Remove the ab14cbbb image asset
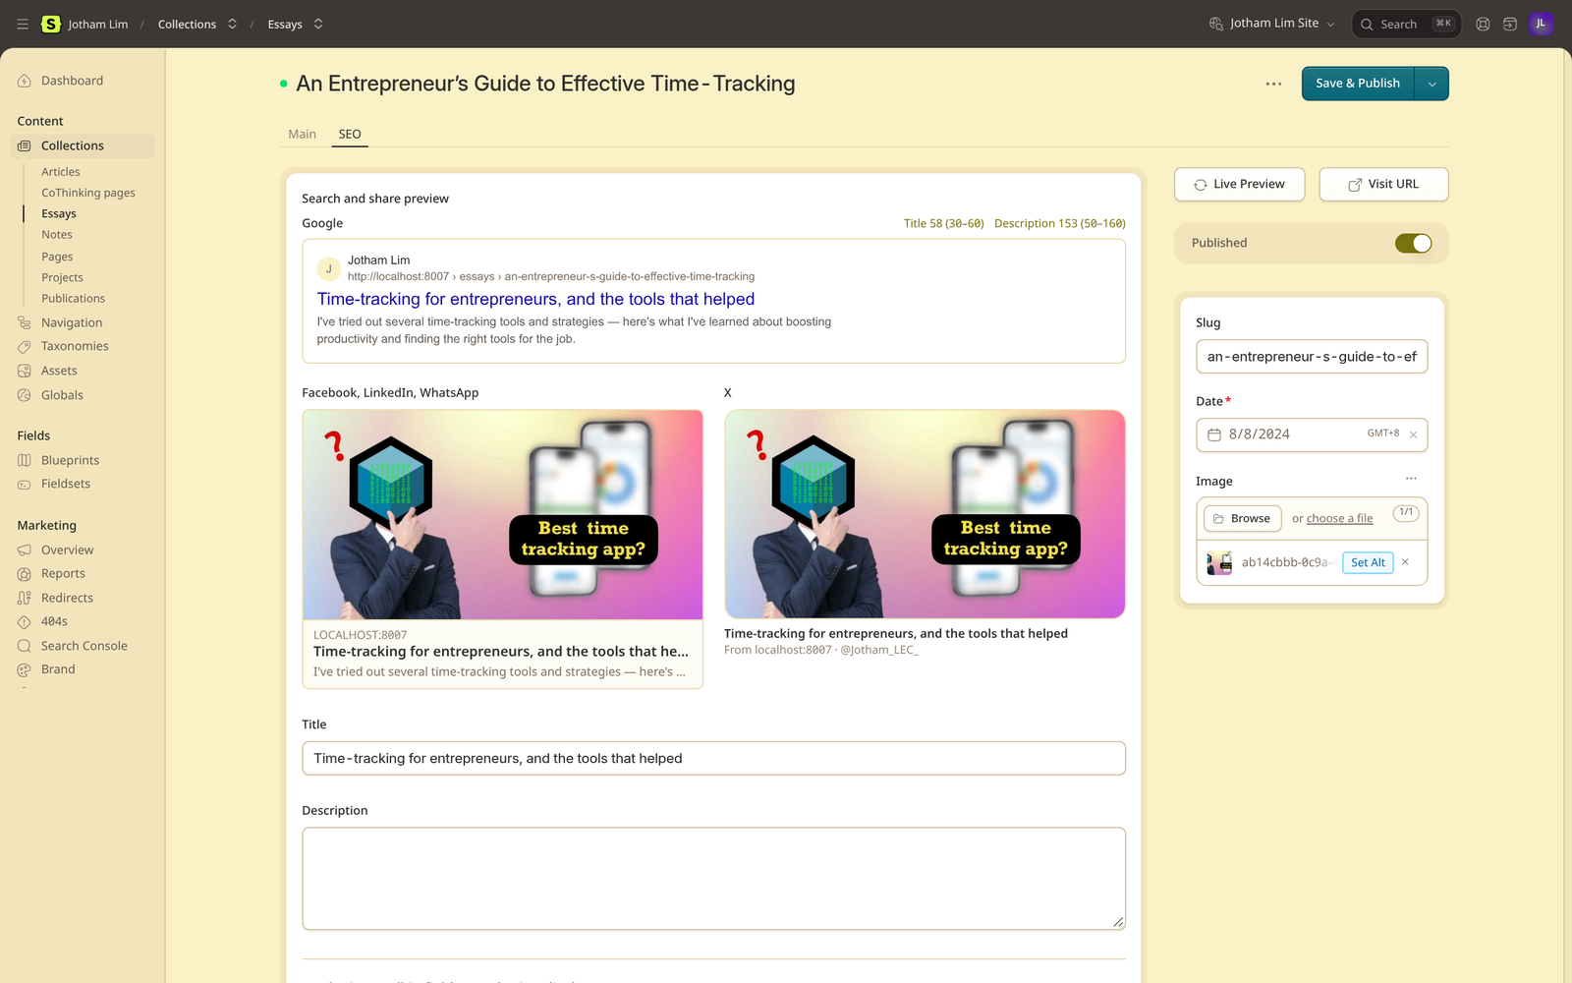 pyautogui.click(x=1405, y=562)
